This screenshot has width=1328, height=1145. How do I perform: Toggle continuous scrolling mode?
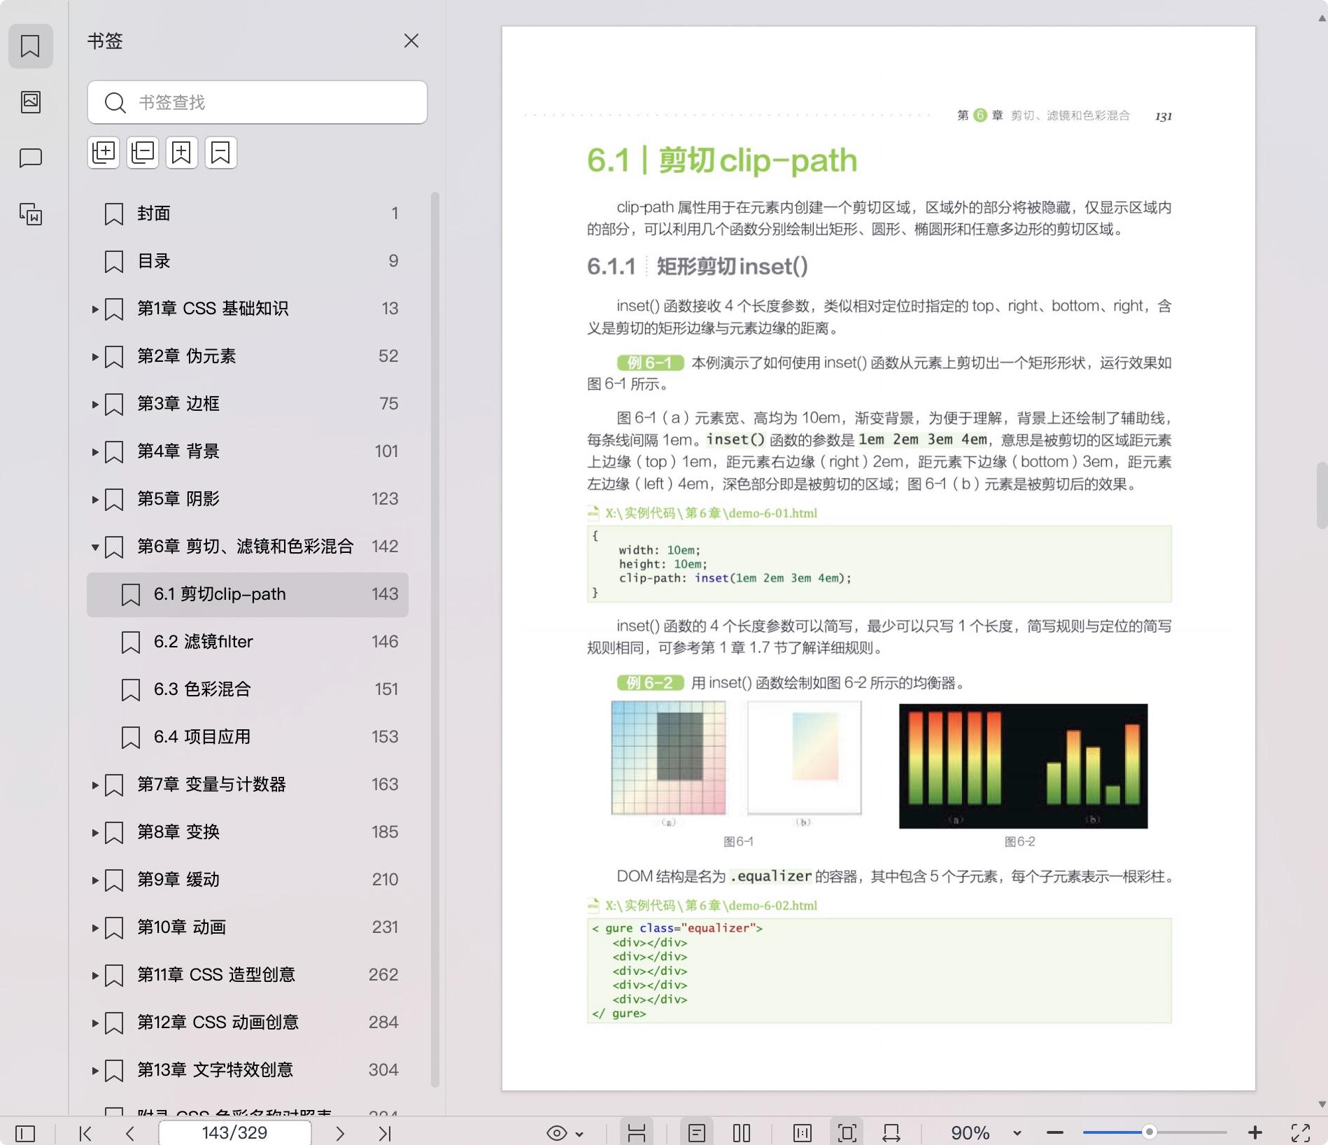coord(637,1132)
